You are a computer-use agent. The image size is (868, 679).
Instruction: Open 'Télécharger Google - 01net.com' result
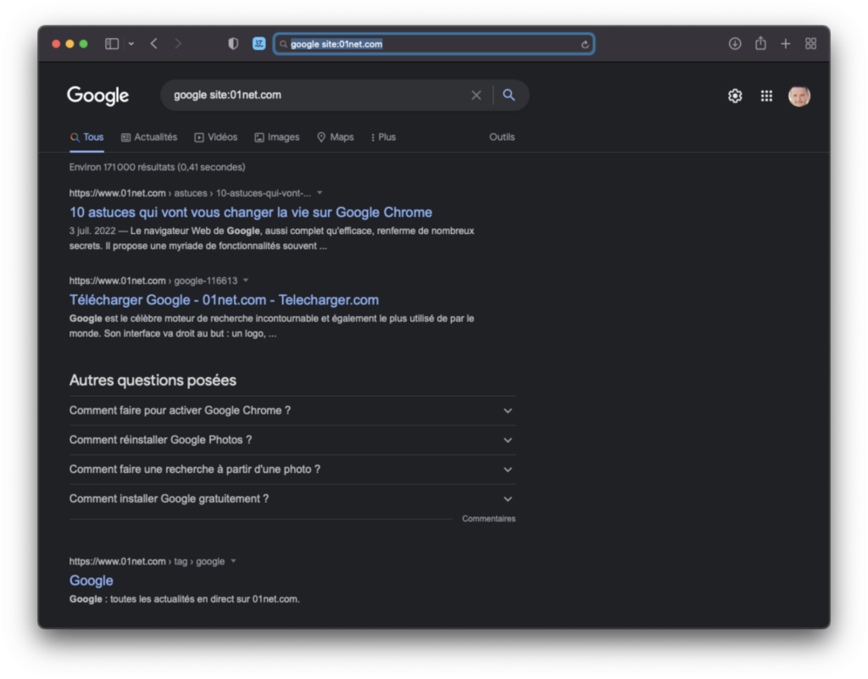coord(224,300)
